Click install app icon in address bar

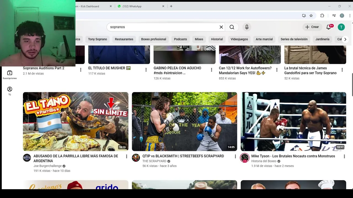(x=304, y=16)
